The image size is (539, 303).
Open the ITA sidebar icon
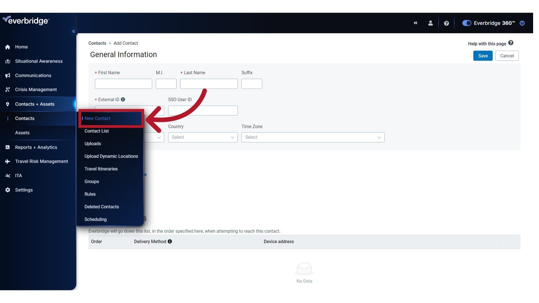tap(8, 176)
